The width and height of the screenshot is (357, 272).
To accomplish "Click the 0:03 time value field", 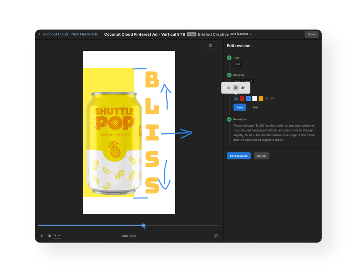I will (237, 64).
